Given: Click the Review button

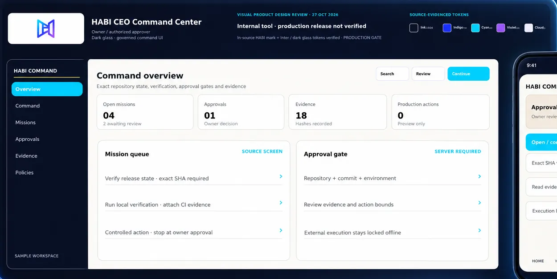Looking at the screenshot, I should (428, 74).
